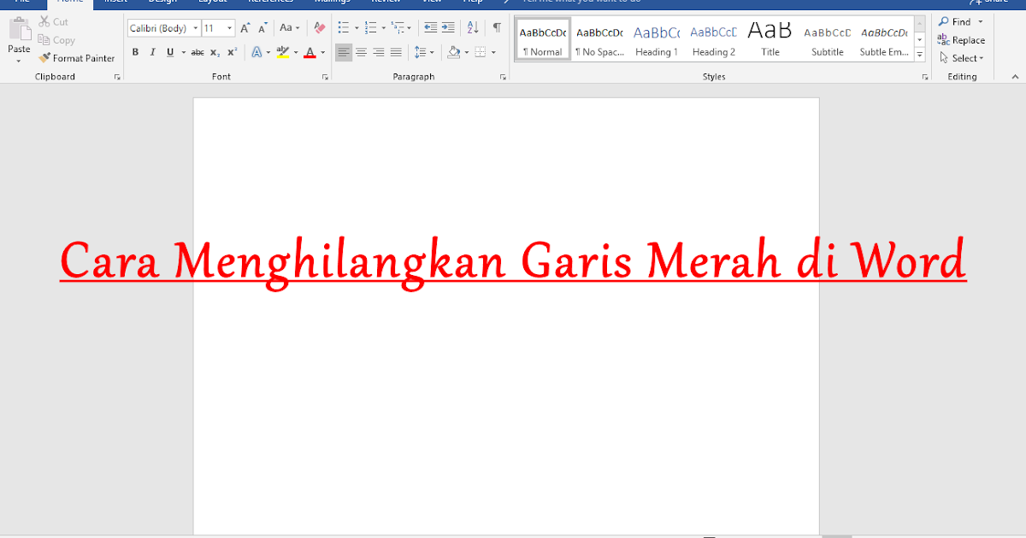Toggle strikethrough formatting
This screenshot has width=1026, height=538.
pos(198,52)
